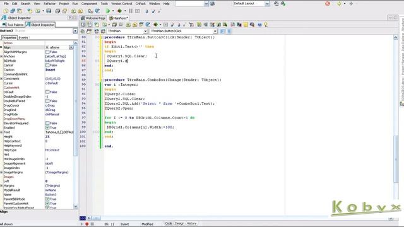Image resolution: width=404 pixels, height=227 pixels.
Task: Toggle the DoubleBuffered checkbox
Action: 47,101
